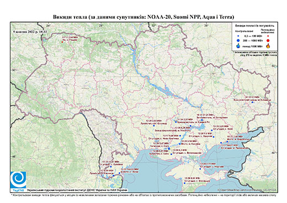Click the easternmost blue marker near Alchevsk
This screenshot has width=287, height=203.
252,102
